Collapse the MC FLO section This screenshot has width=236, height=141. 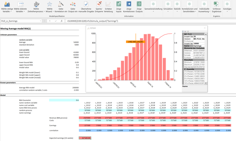pos(183,34)
